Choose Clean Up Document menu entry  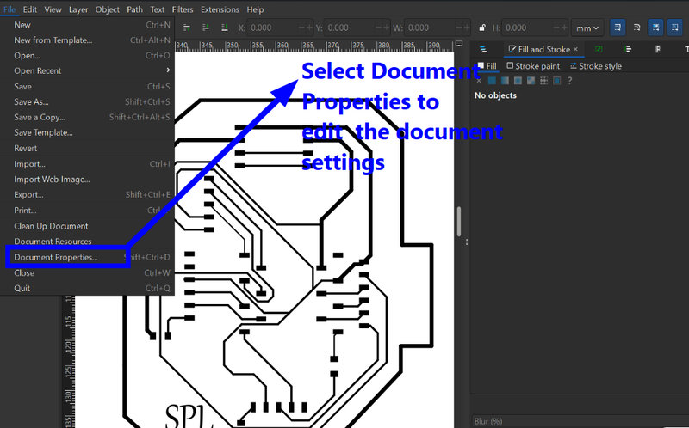[88, 226]
